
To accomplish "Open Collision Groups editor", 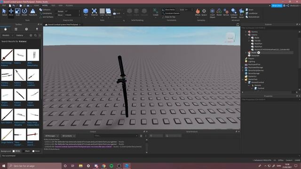I will click(234, 13).
